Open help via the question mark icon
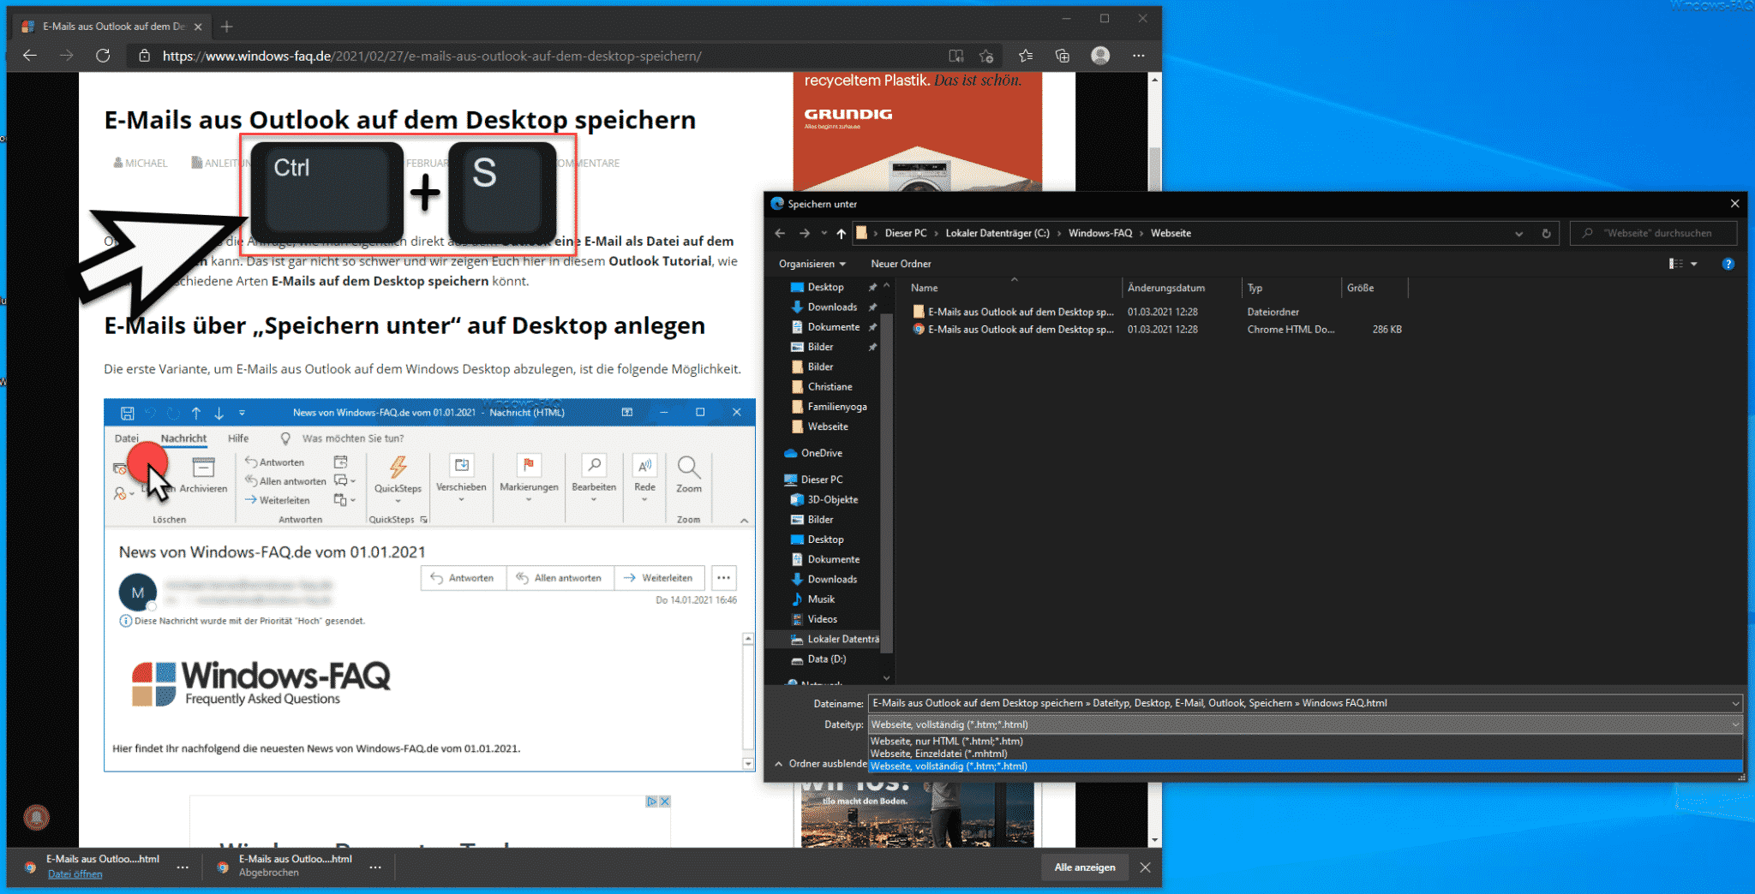 click(1728, 264)
